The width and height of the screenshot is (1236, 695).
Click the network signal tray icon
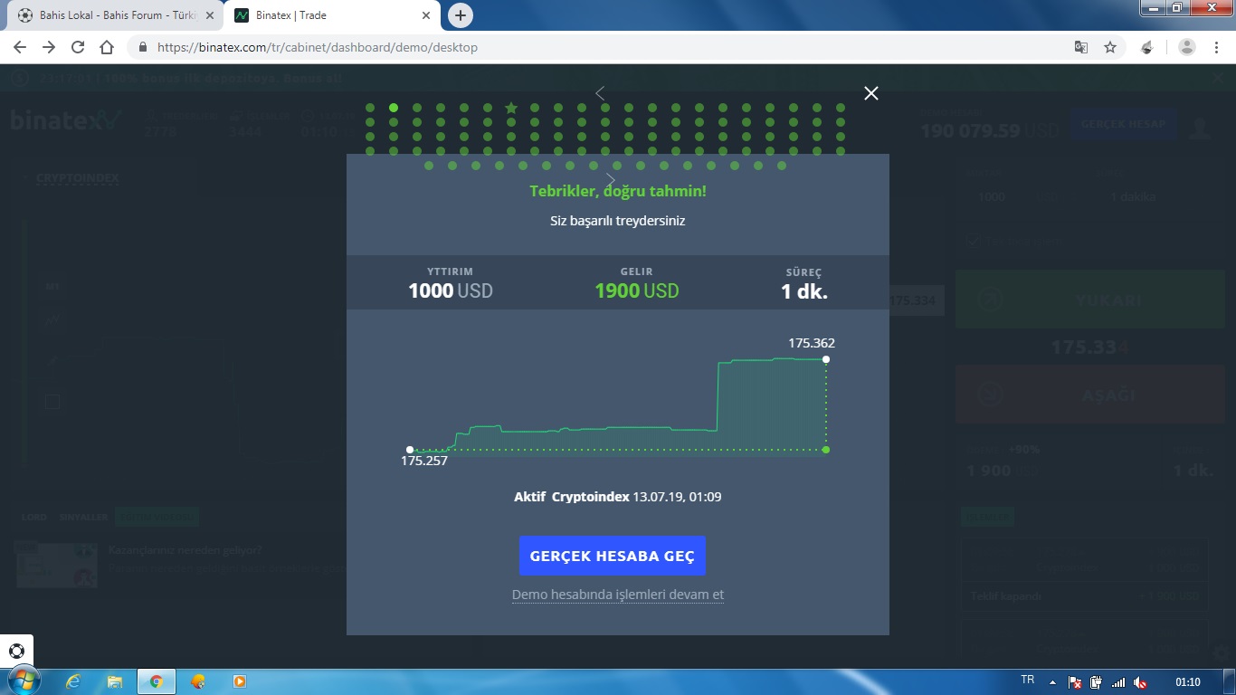click(1118, 682)
